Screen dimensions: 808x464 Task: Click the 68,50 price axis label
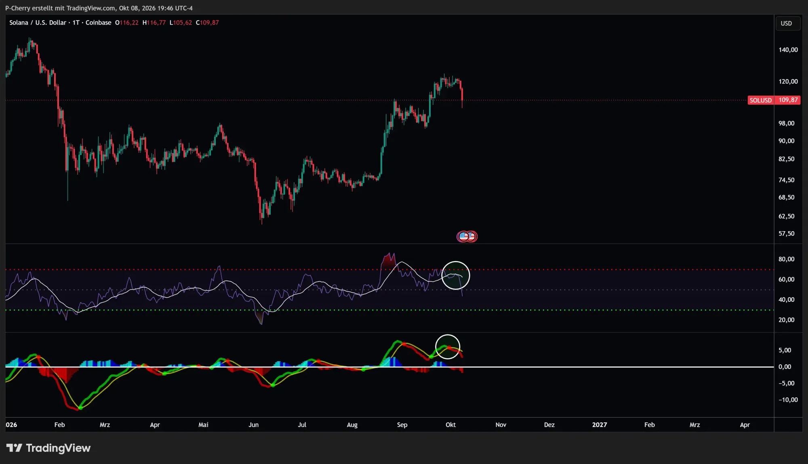point(786,197)
